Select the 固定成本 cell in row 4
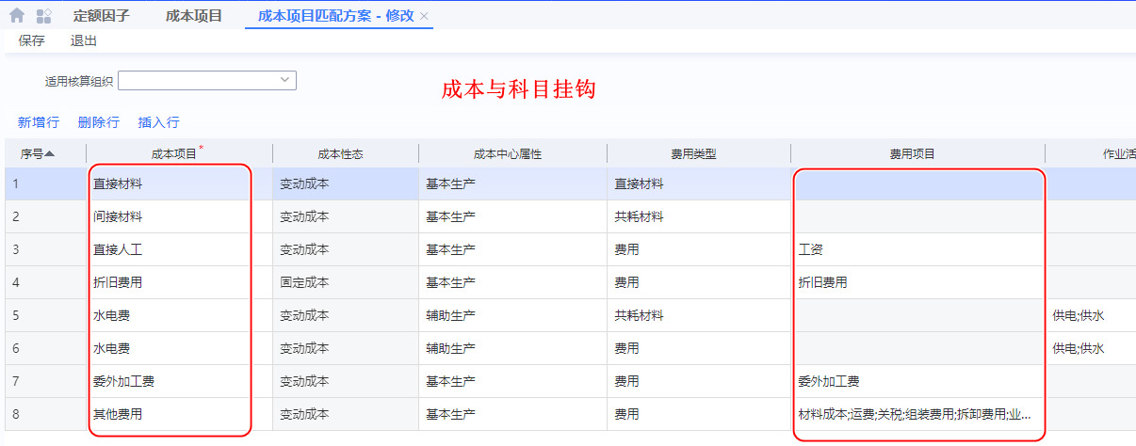This screenshot has width=1136, height=446. point(304,282)
